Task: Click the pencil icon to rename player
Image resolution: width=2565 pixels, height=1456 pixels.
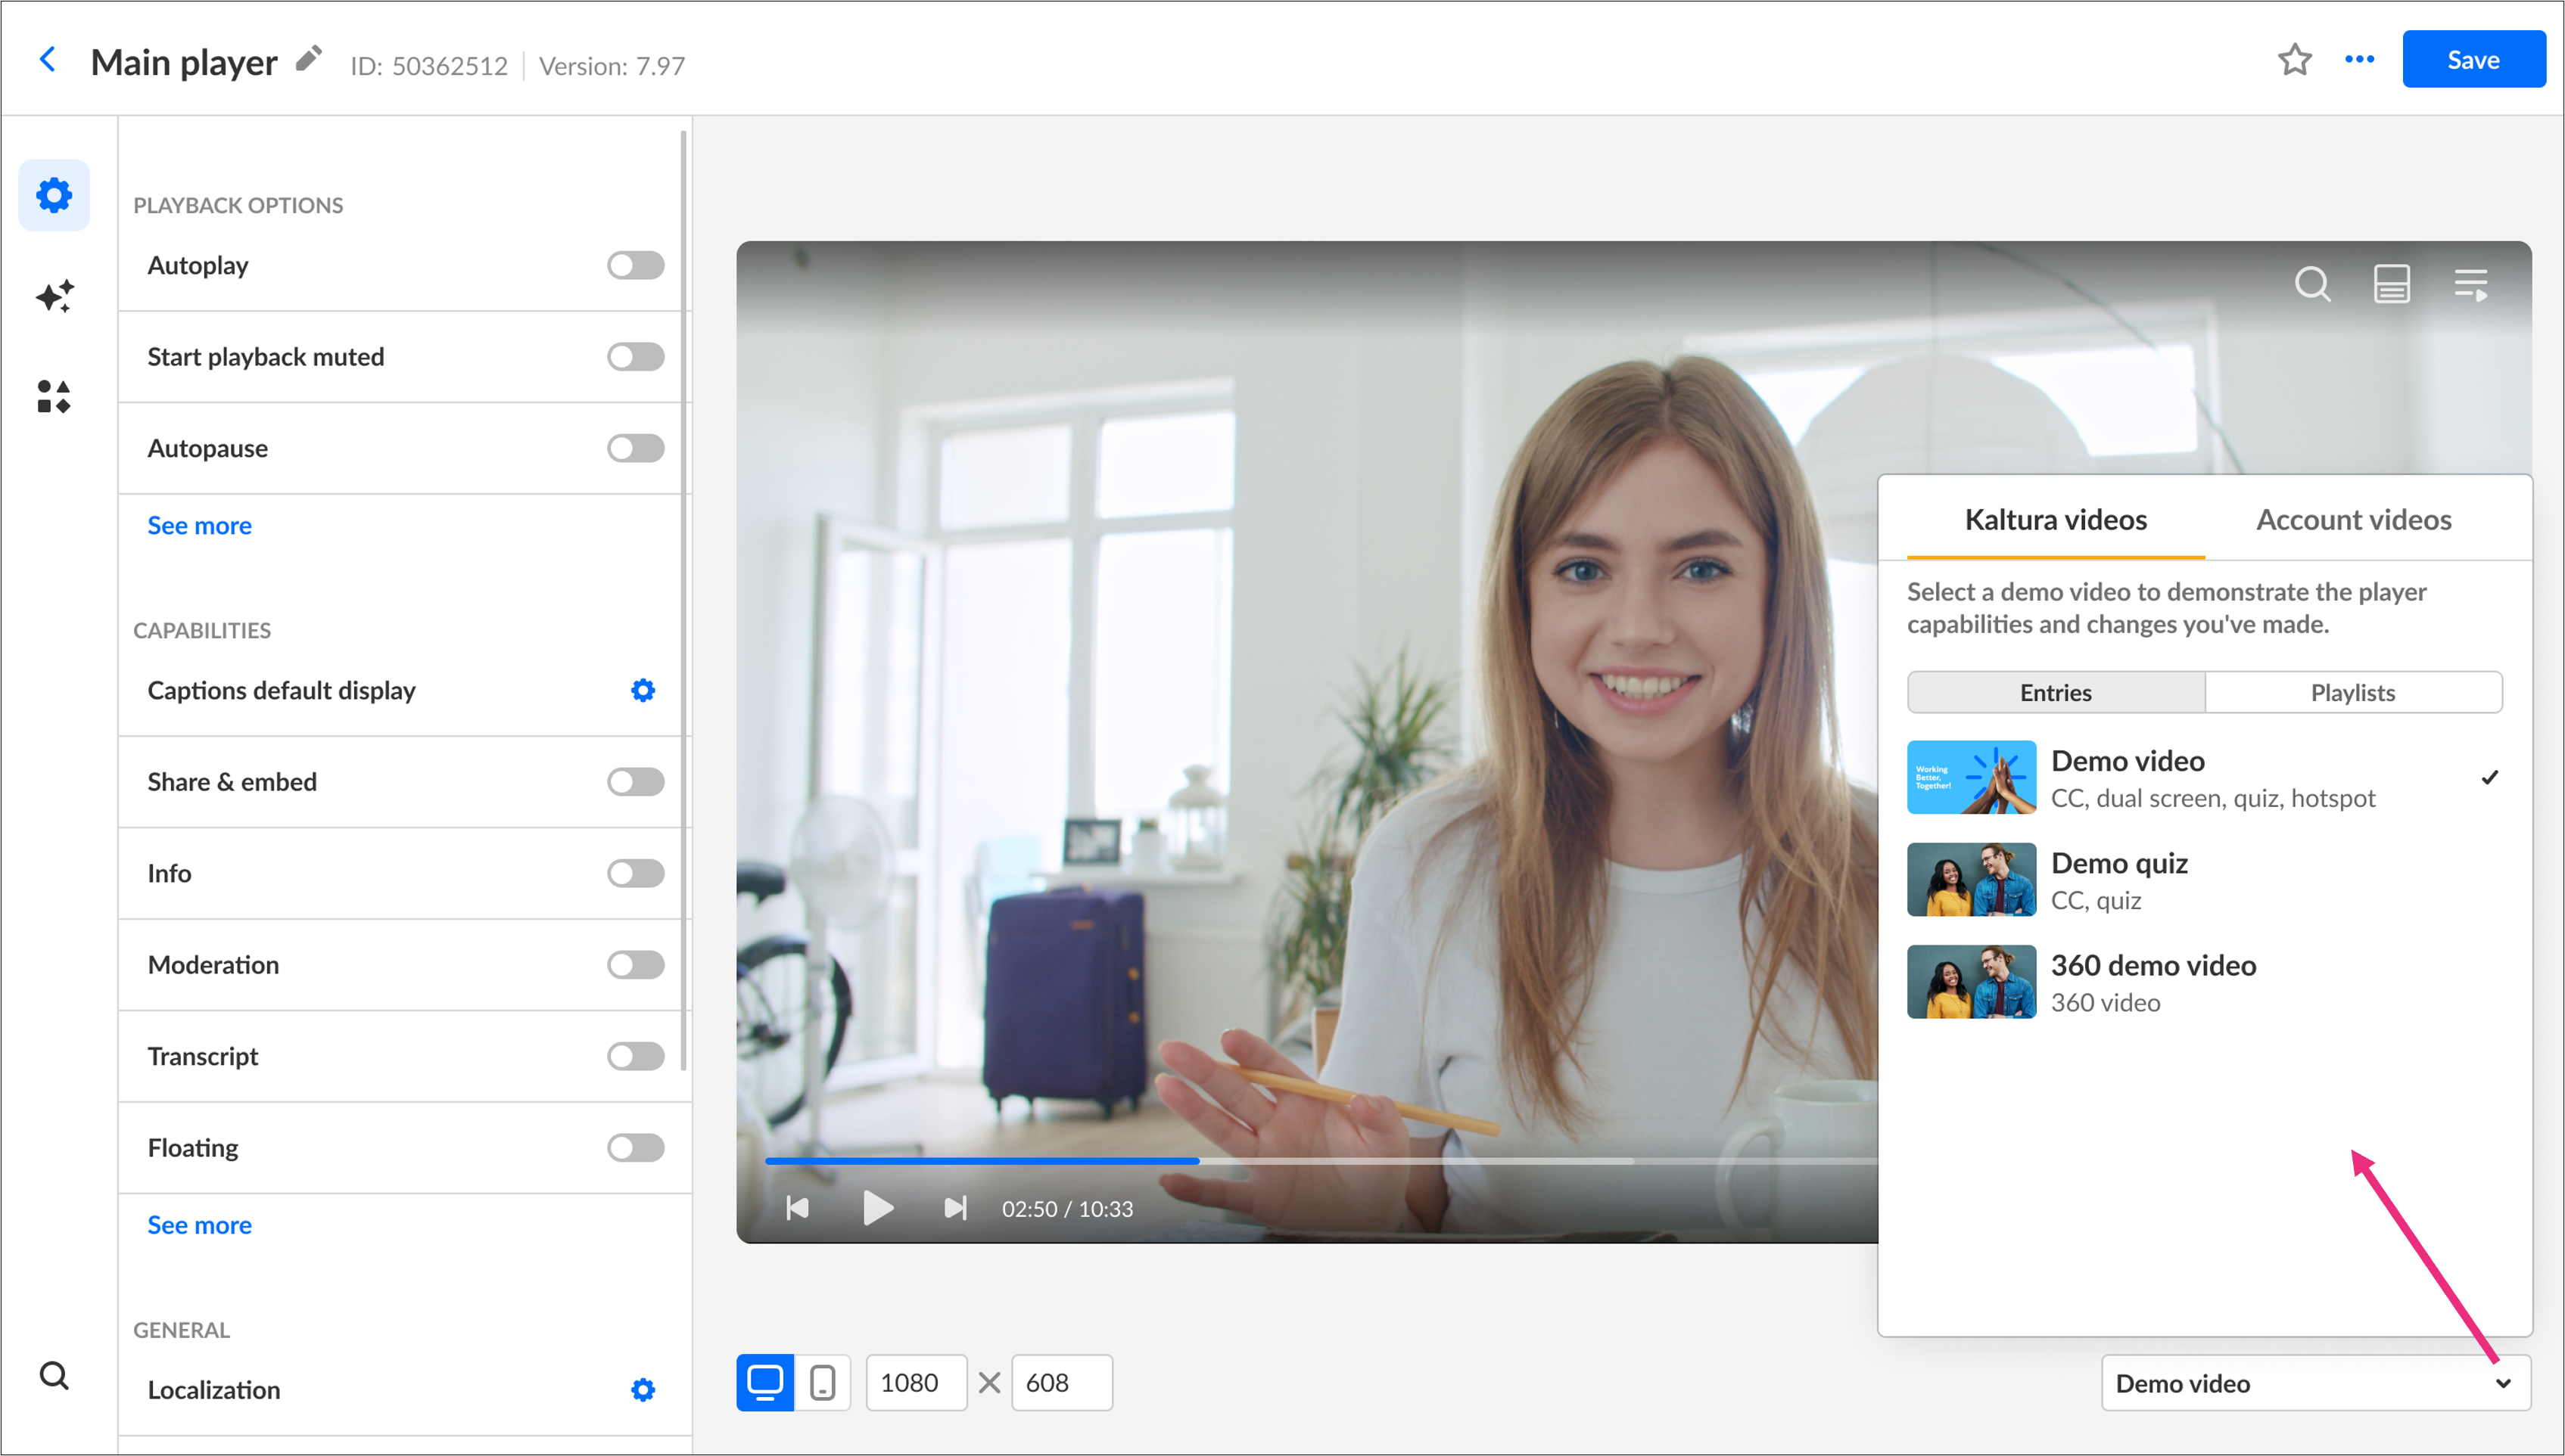Action: click(309, 59)
